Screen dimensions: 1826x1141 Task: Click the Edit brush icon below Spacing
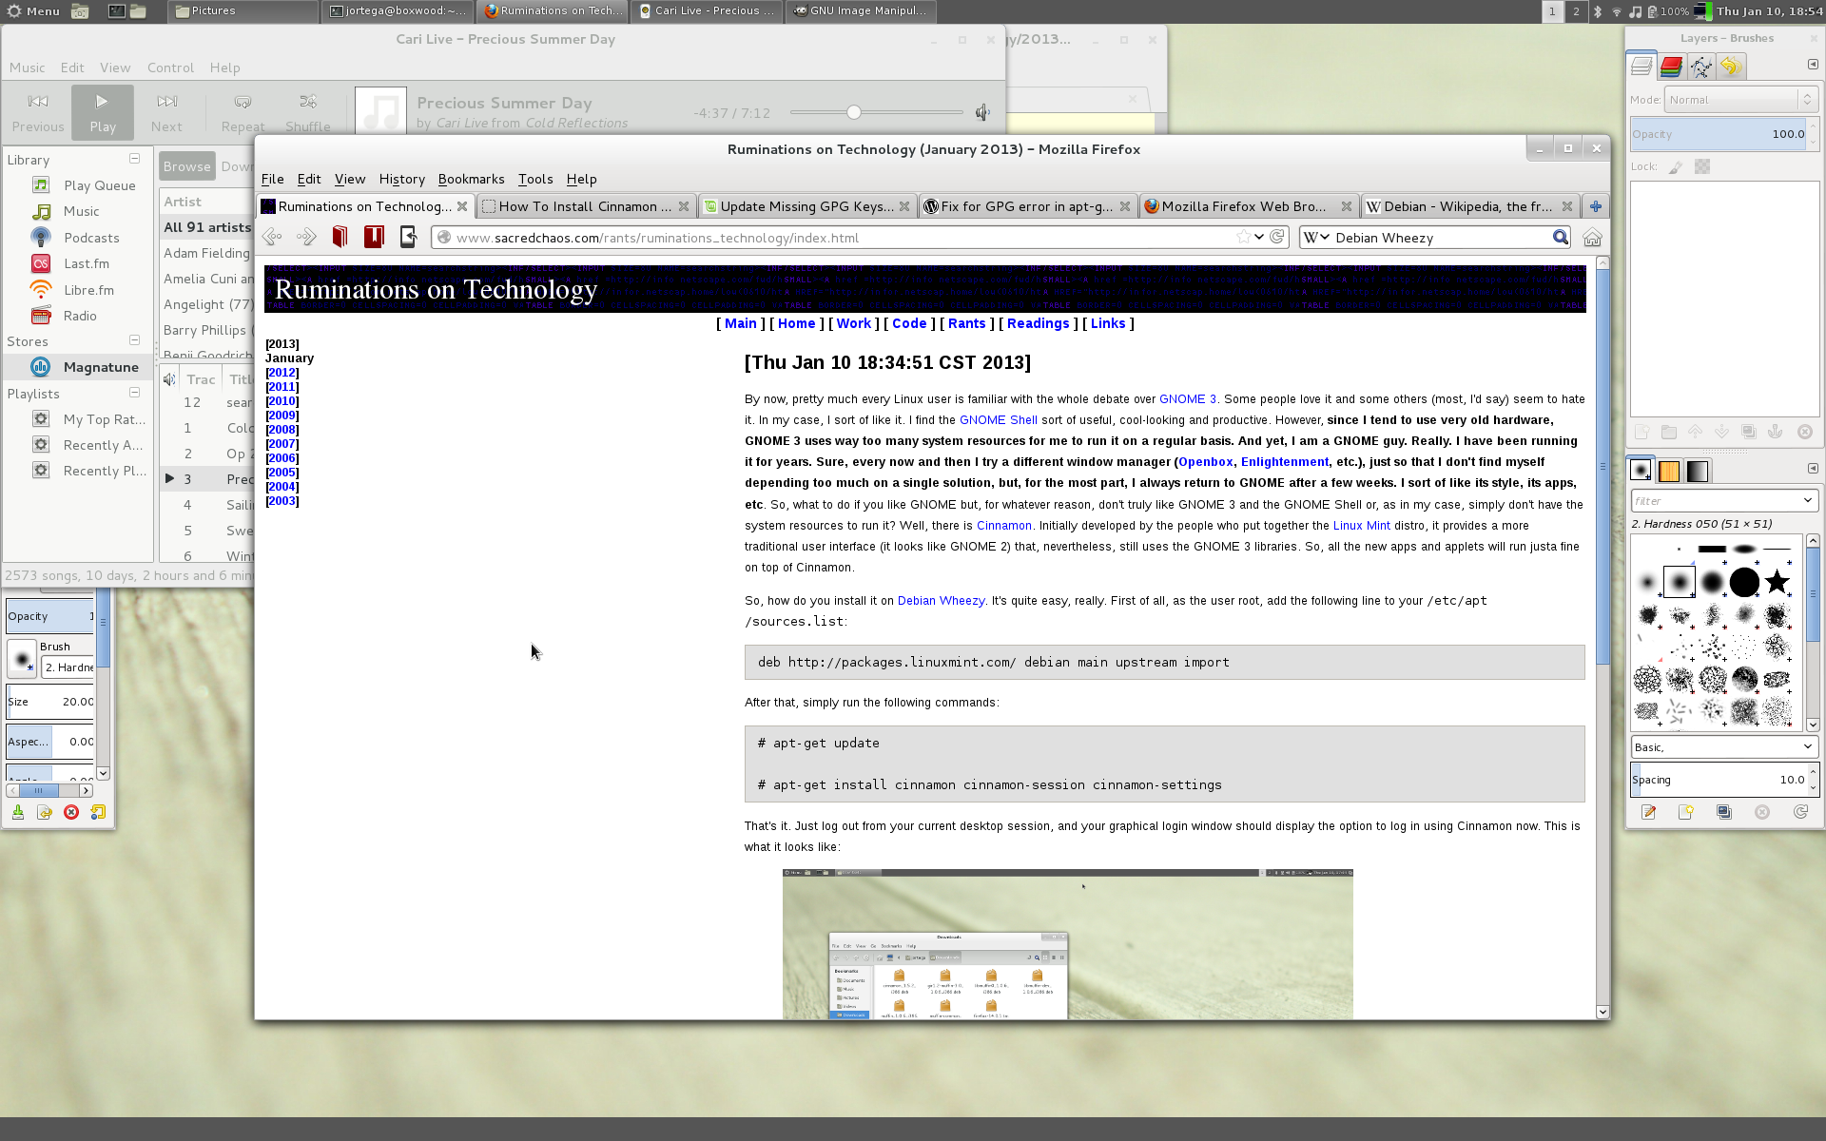tap(1648, 812)
